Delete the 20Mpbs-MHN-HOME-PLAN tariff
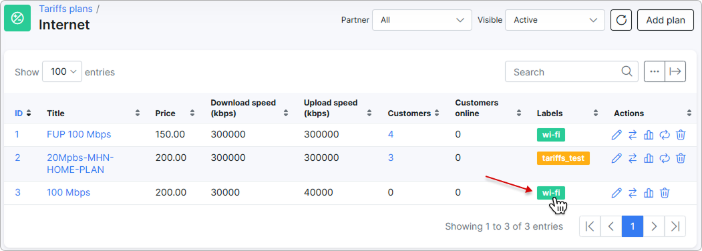Screen dimensions: 702x251 [x=681, y=158]
